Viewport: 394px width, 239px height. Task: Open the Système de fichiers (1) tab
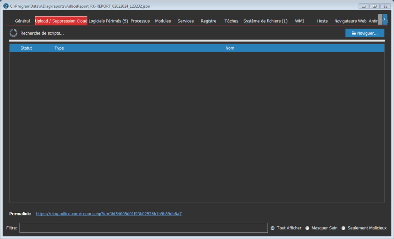265,21
